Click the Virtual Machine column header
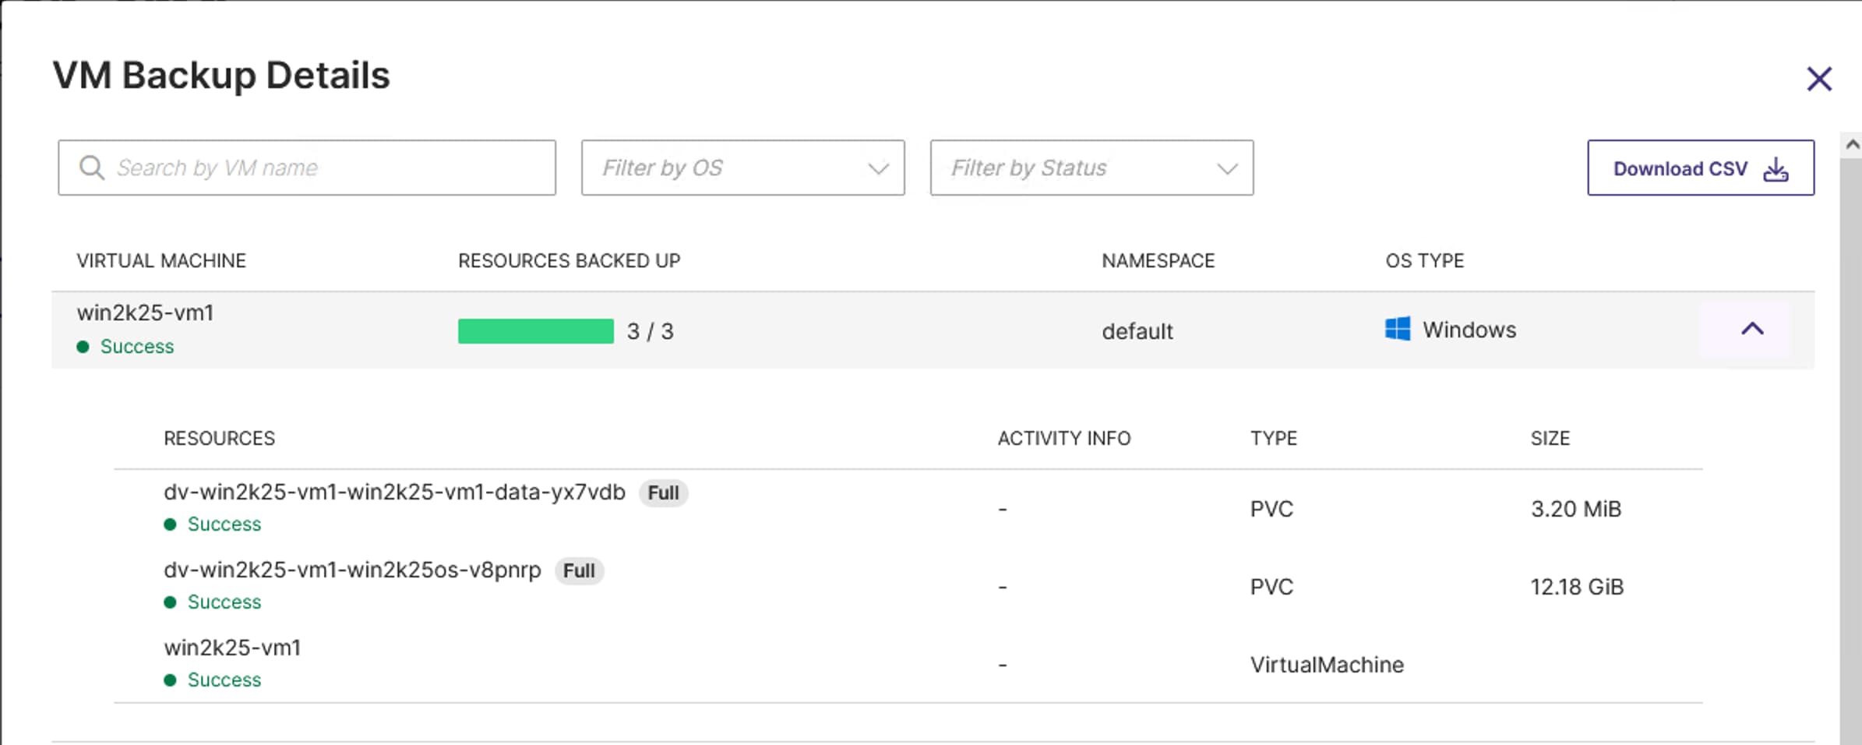Screen dimensions: 1862x745 pyautogui.click(x=161, y=260)
